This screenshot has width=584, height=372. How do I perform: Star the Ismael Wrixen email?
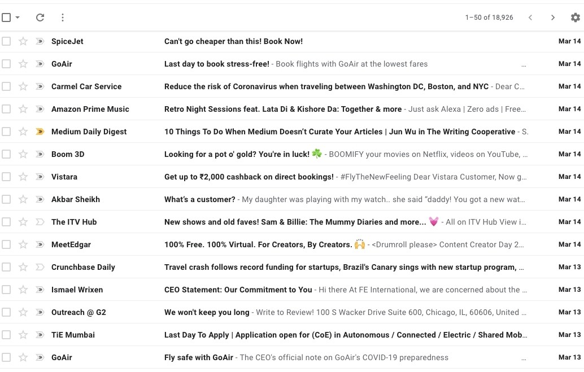[23, 290]
